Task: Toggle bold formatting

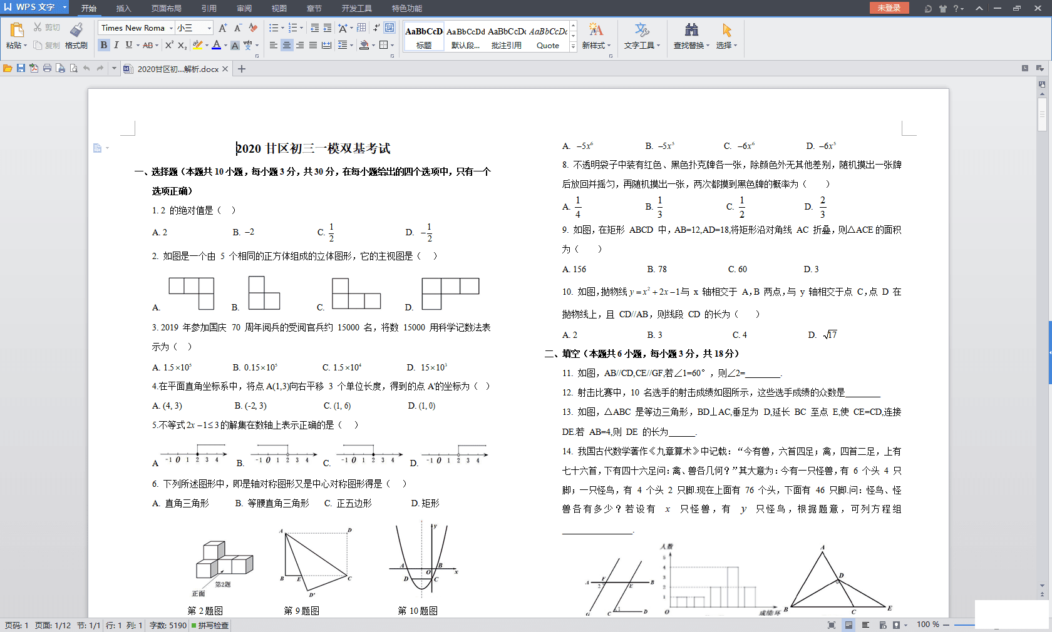Action: [x=104, y=45]
